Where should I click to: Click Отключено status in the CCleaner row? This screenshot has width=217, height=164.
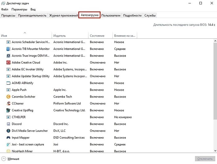[98, 103]
